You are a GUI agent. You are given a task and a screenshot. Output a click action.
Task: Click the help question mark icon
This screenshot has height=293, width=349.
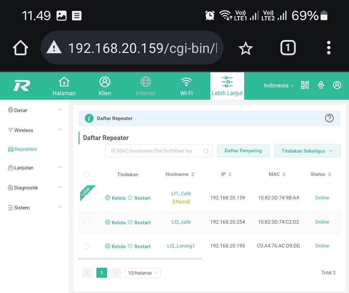[x=329, y=118]
